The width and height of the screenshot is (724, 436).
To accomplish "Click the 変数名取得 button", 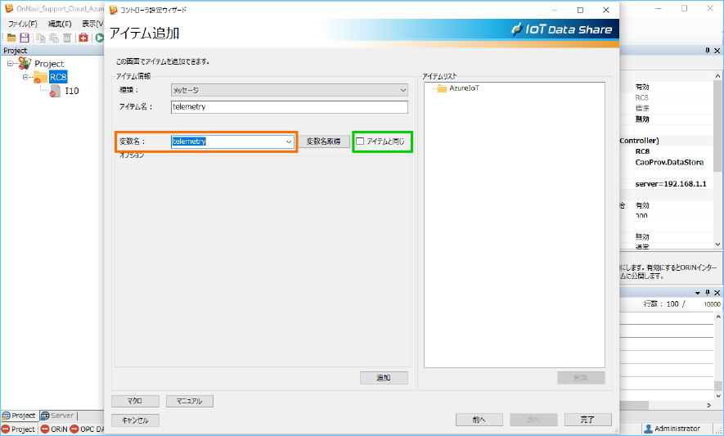I will (x=323, y=142).
